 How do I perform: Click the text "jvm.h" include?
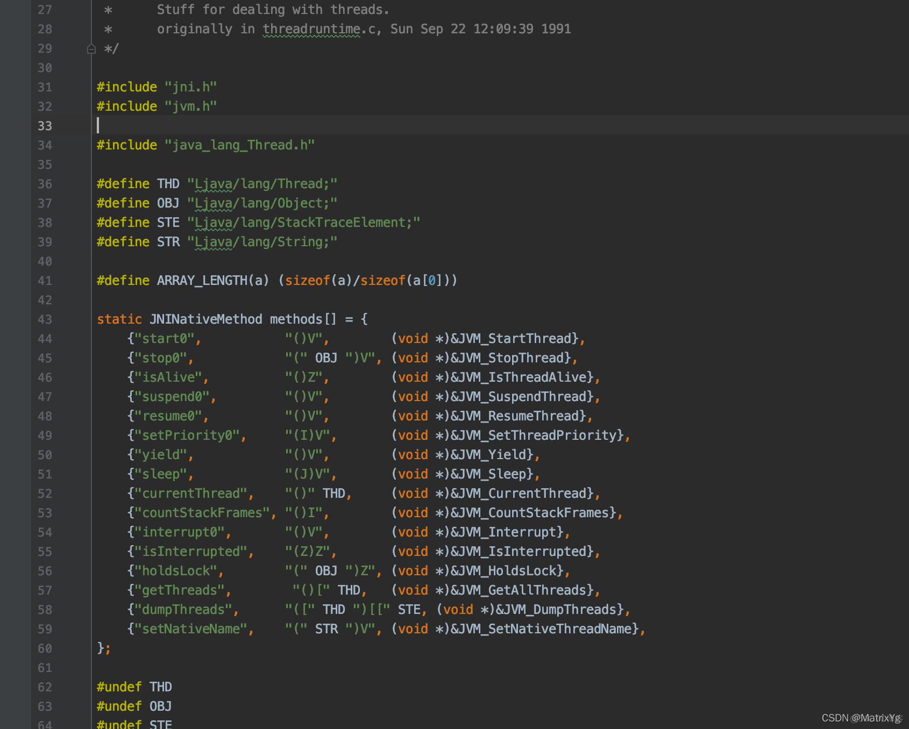pyautogui.click(x=191, y=106)
